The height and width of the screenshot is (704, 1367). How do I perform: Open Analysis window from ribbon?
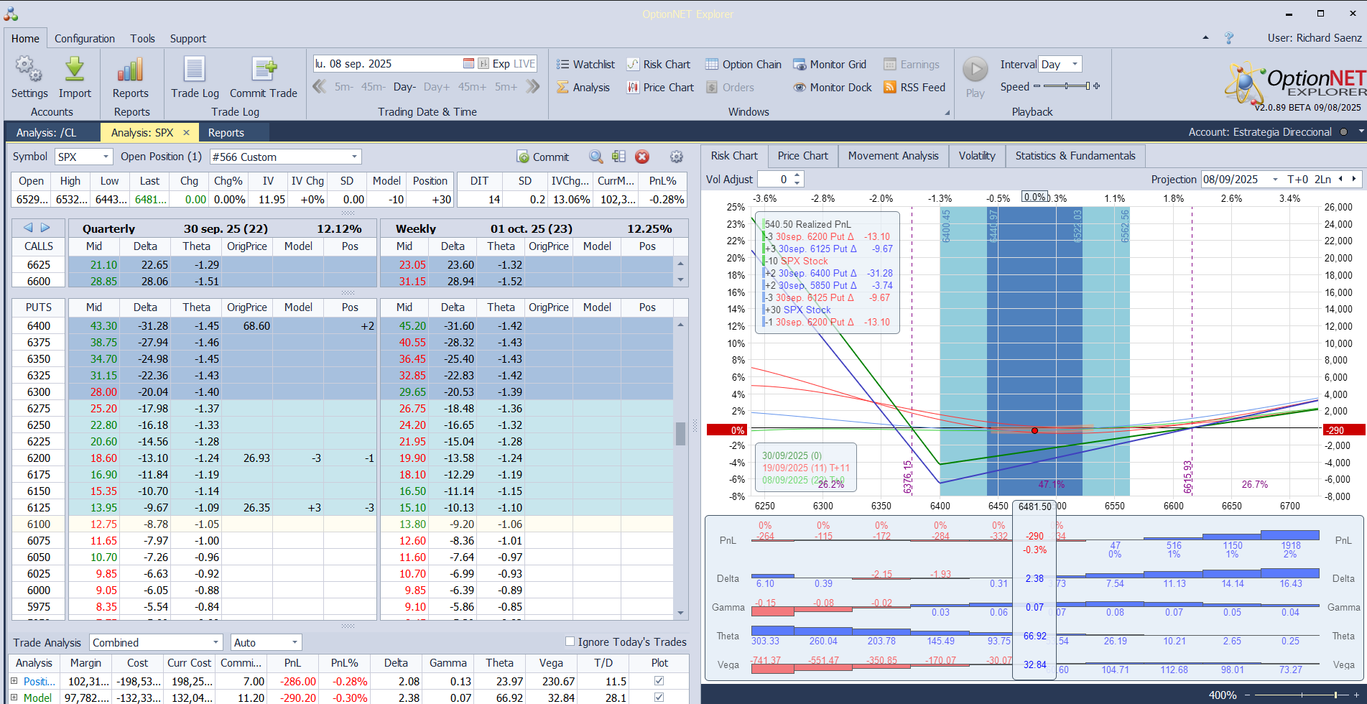(x=583, y=88)
